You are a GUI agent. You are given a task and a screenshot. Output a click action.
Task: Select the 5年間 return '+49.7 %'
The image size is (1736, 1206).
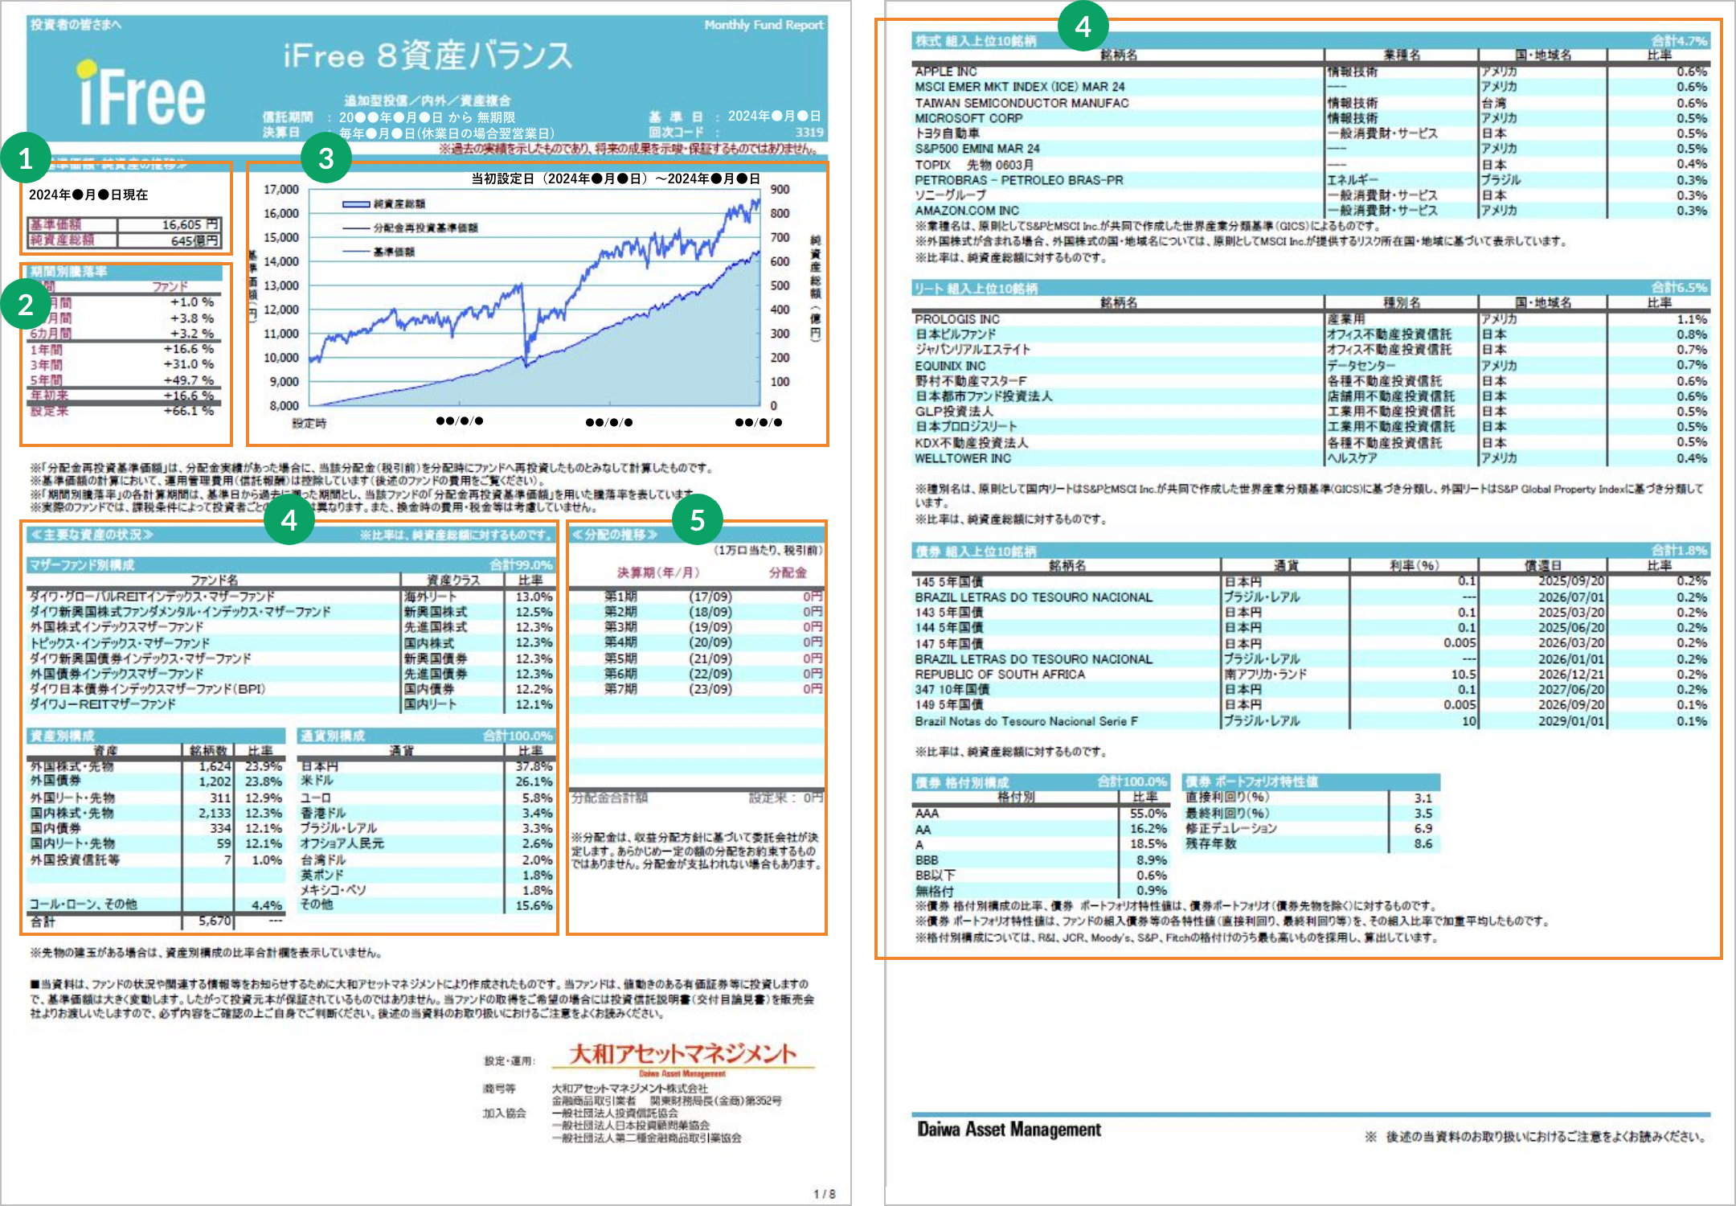pos(189,379)
